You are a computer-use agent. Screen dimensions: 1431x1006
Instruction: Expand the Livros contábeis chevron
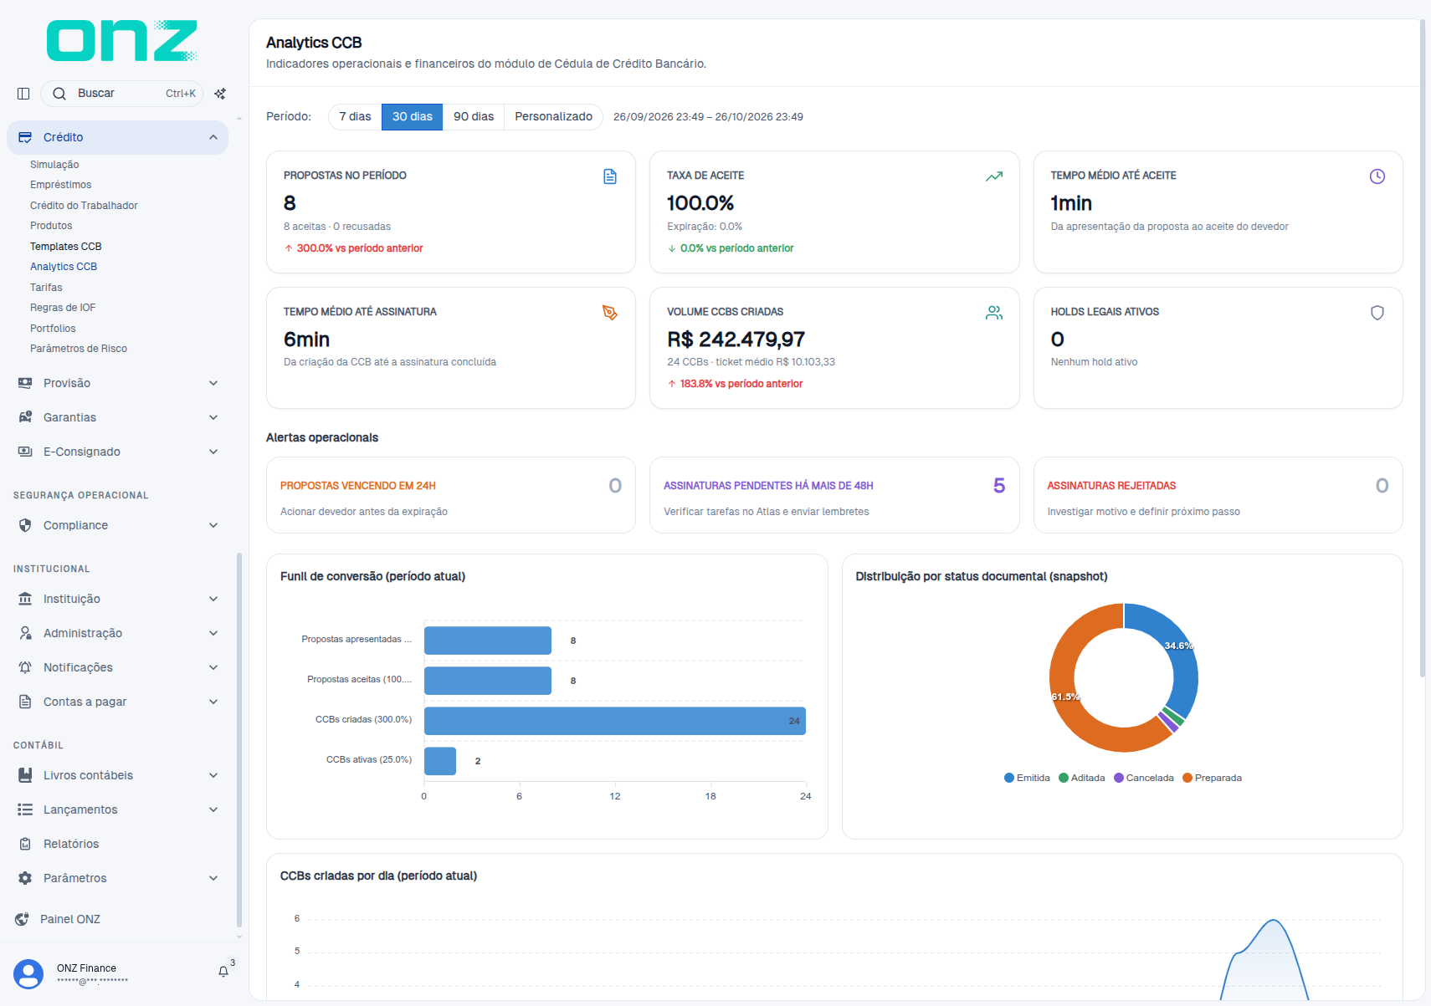point(213,775)
